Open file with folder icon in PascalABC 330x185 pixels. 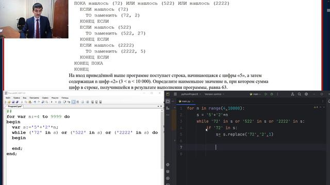coord(9,102)
